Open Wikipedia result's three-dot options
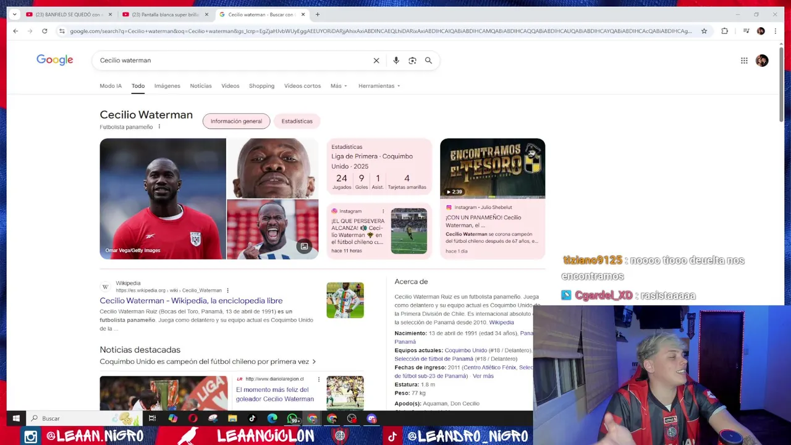Image resolution: width=791 pixels, height=445 pixels. pos(227,290)
